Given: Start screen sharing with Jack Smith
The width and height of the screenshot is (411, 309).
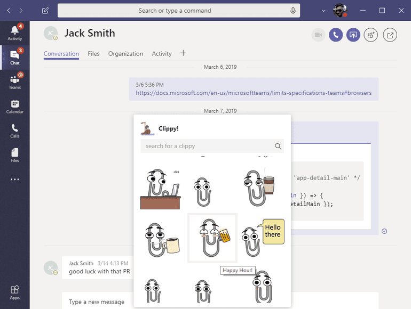Looking at the screenshot, I should point(353,35).
